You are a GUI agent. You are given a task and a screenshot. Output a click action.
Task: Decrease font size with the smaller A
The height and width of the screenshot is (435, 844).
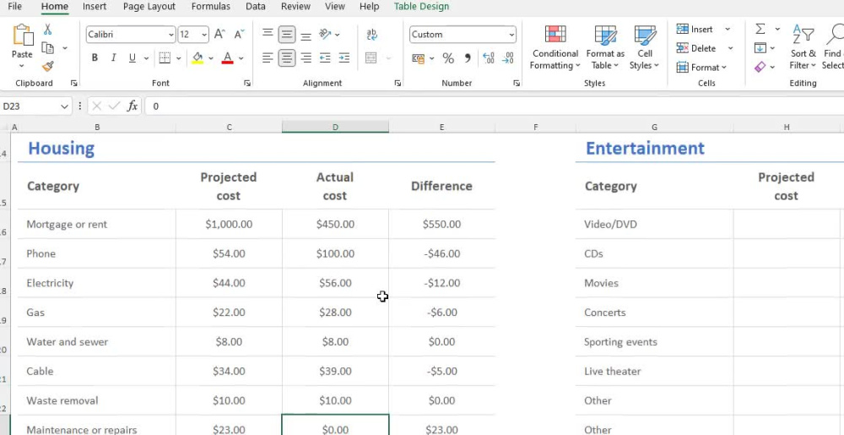point(239,35)
